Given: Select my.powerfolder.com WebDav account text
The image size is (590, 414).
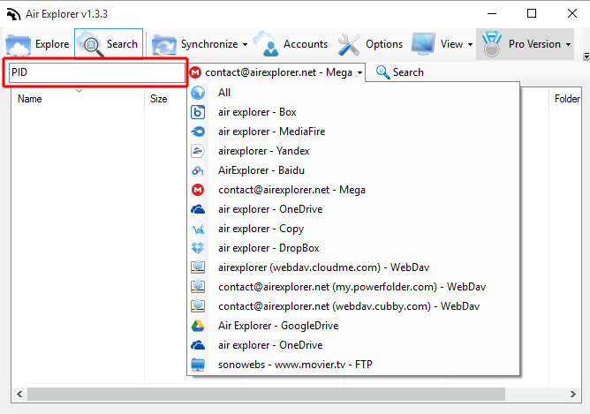Looking at the screenshot, I should click(x=352, y=287).
